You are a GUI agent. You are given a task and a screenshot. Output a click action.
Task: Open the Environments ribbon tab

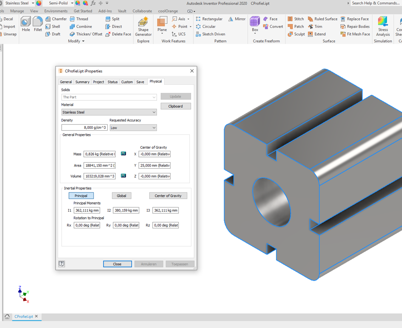tap(56, 11)
